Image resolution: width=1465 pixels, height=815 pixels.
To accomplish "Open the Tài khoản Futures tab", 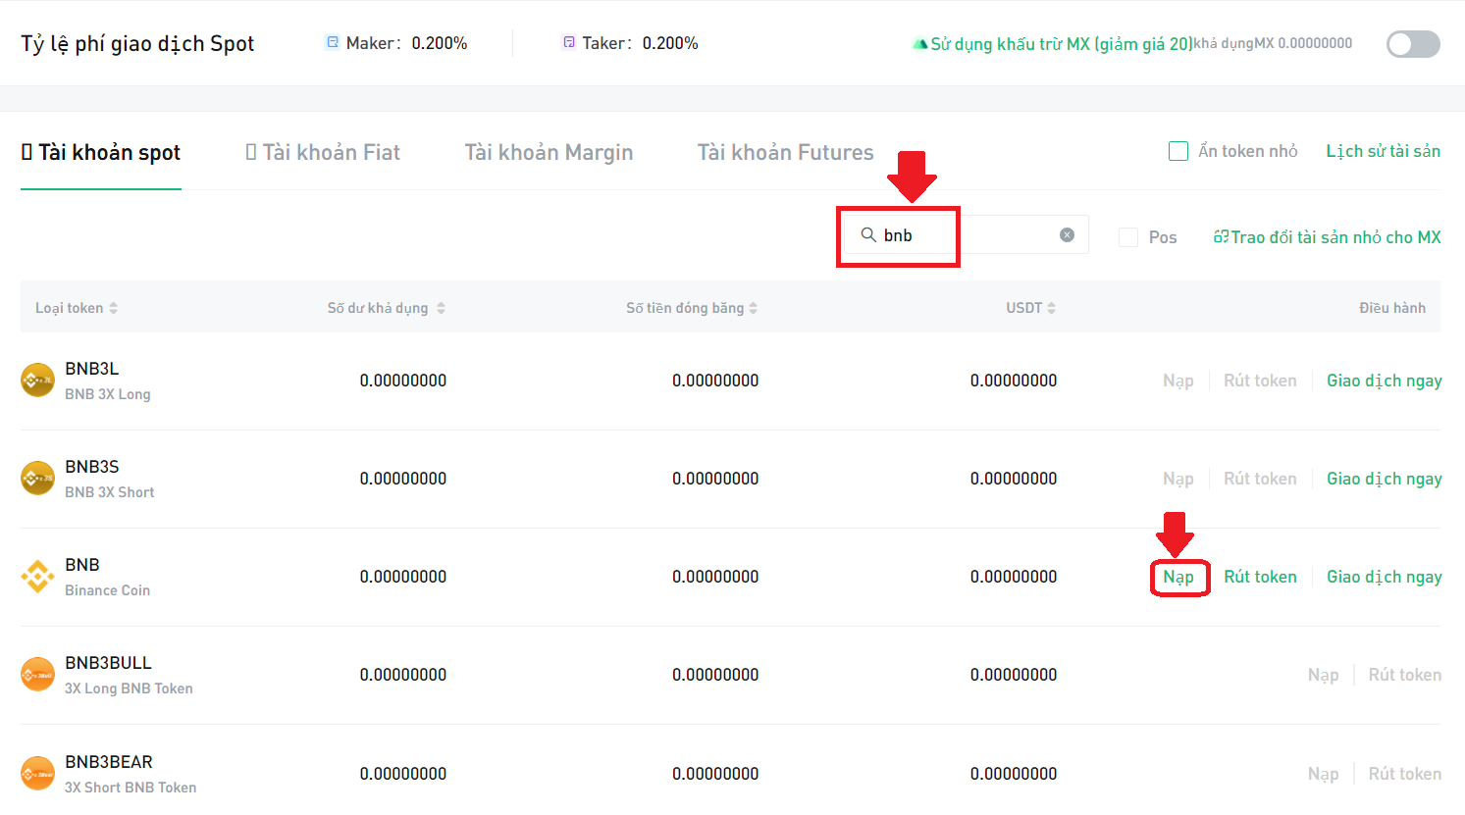I will click(785, 152).
